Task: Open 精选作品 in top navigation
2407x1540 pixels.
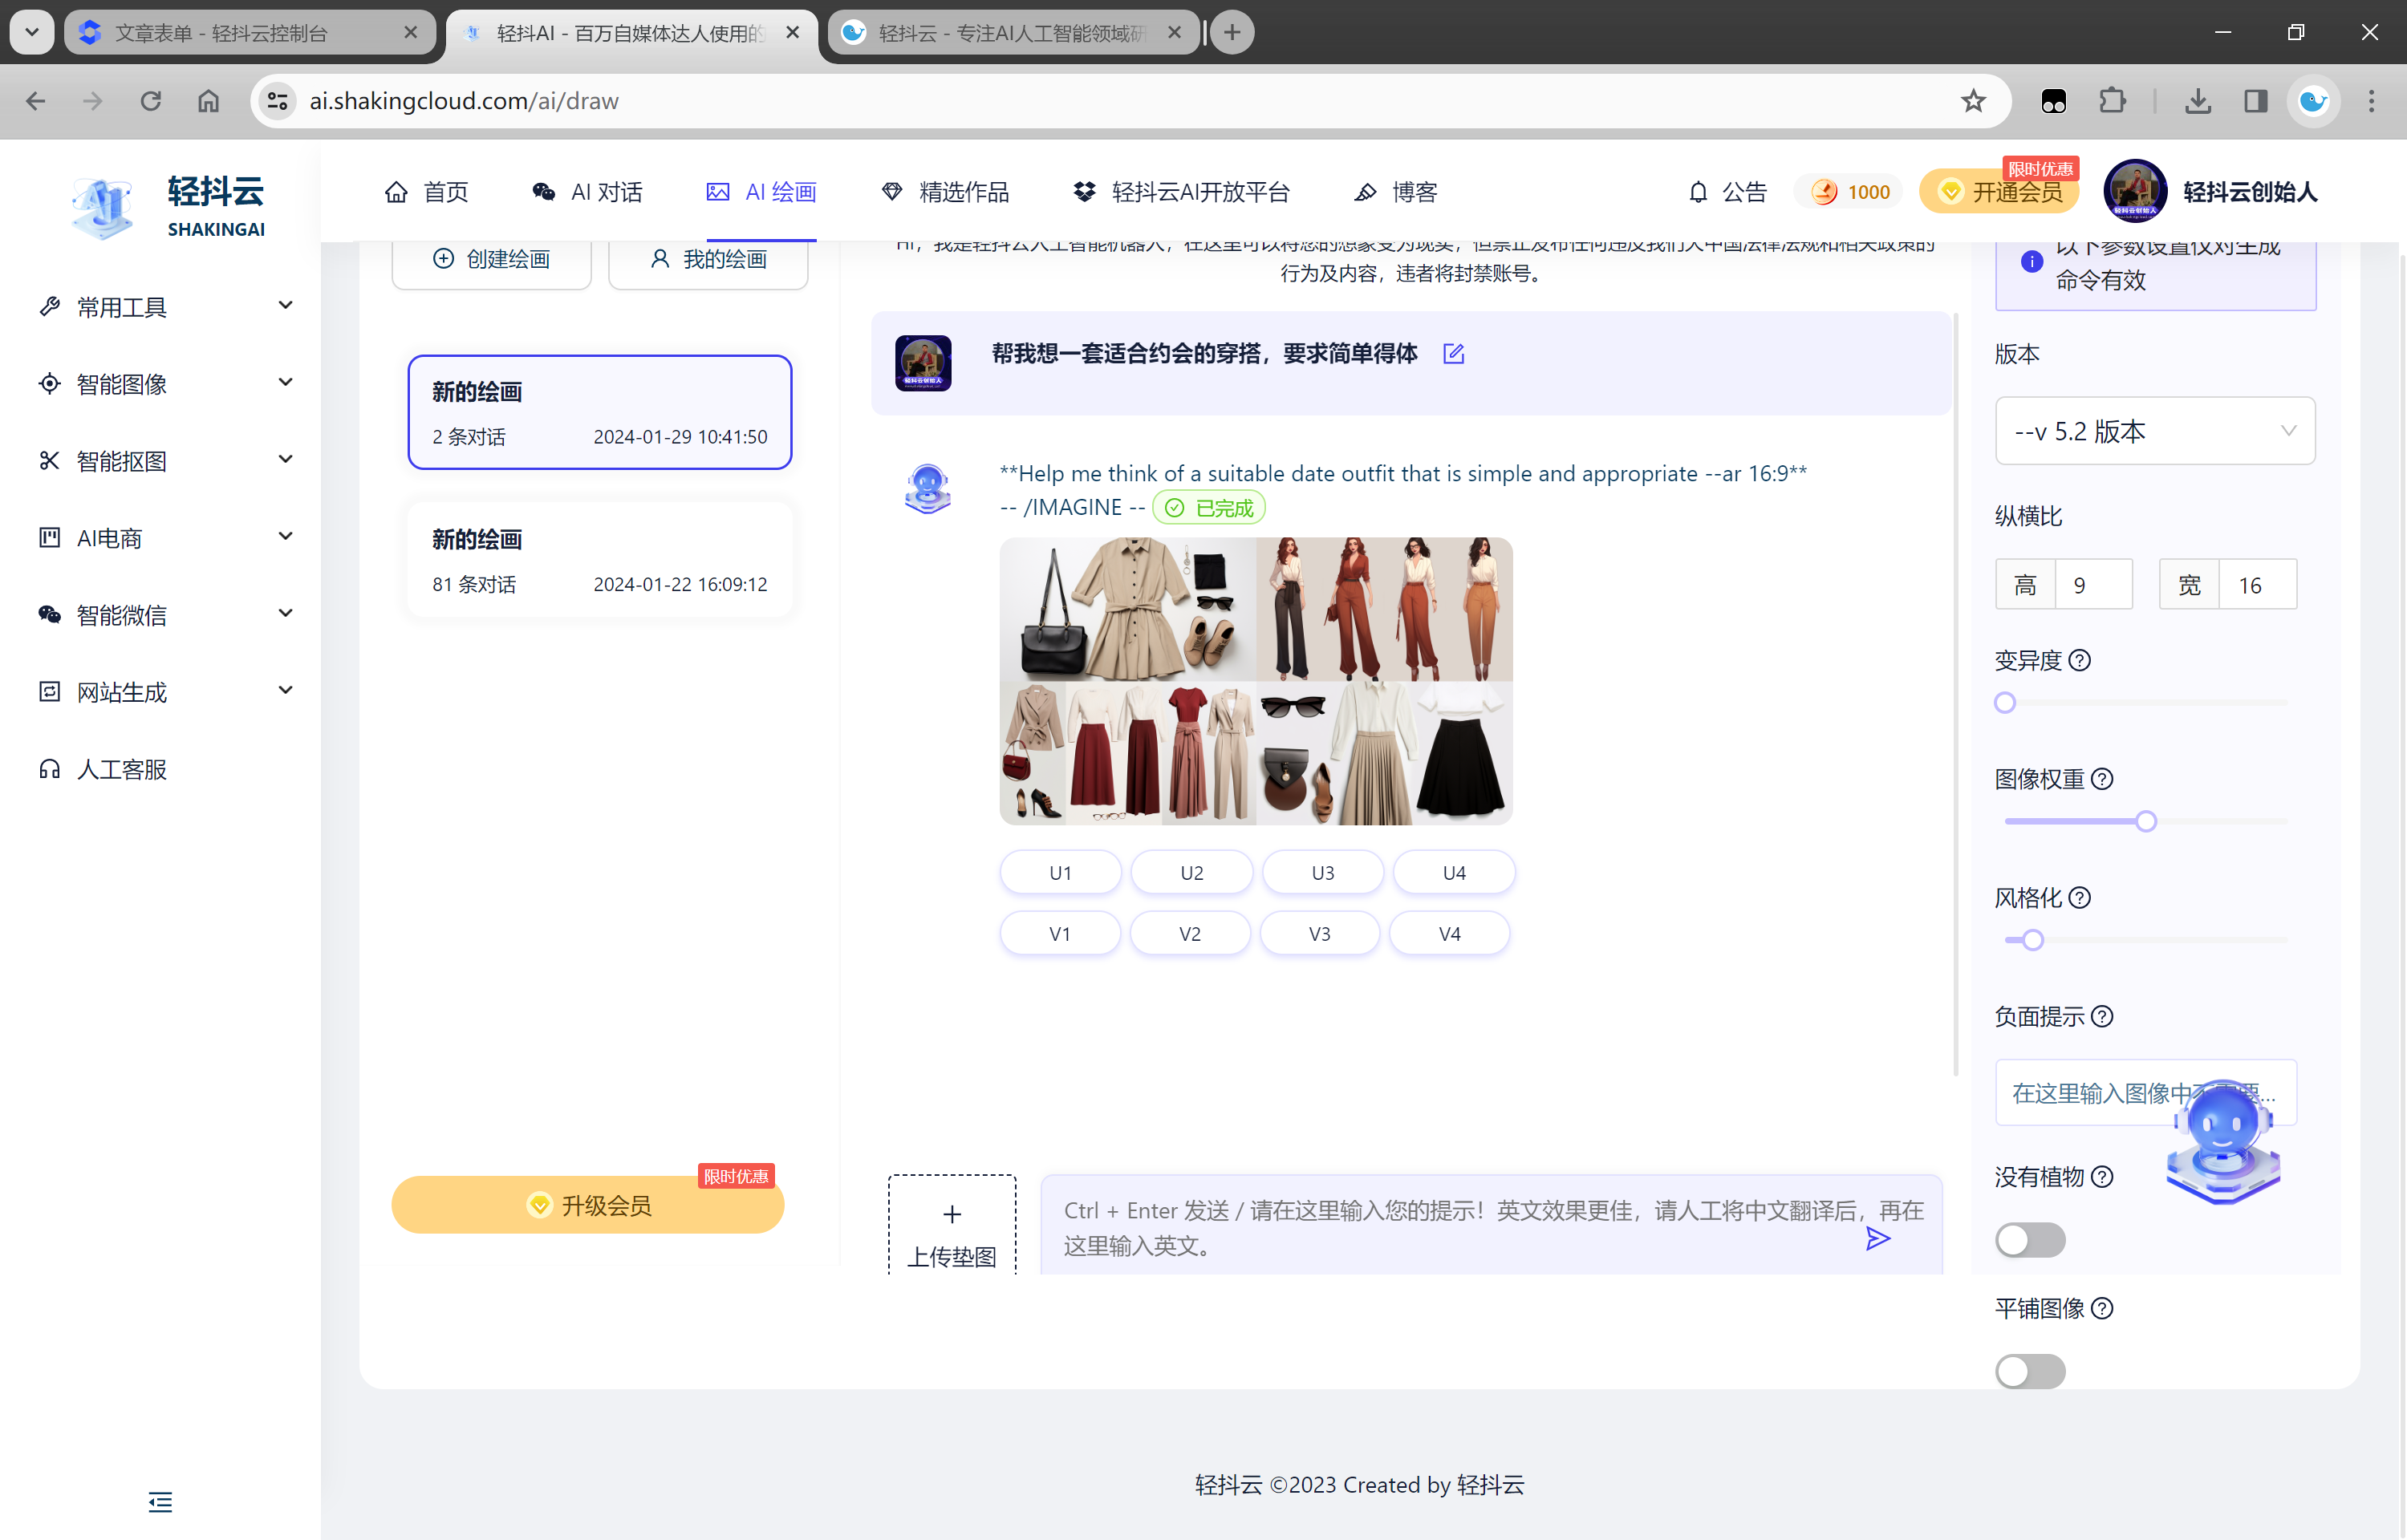Action: tap(945, 192)
